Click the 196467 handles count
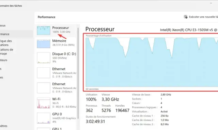Screen dimensions: 218x130 (122, 110)
